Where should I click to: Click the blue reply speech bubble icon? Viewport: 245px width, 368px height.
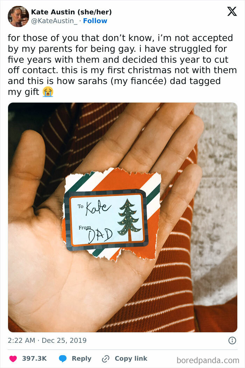(63, 359)
